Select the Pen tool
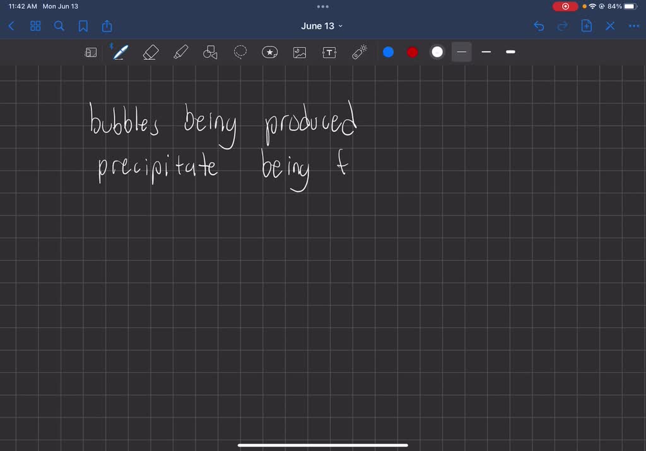This screenshot has width=646, height=451. point(120,52)
